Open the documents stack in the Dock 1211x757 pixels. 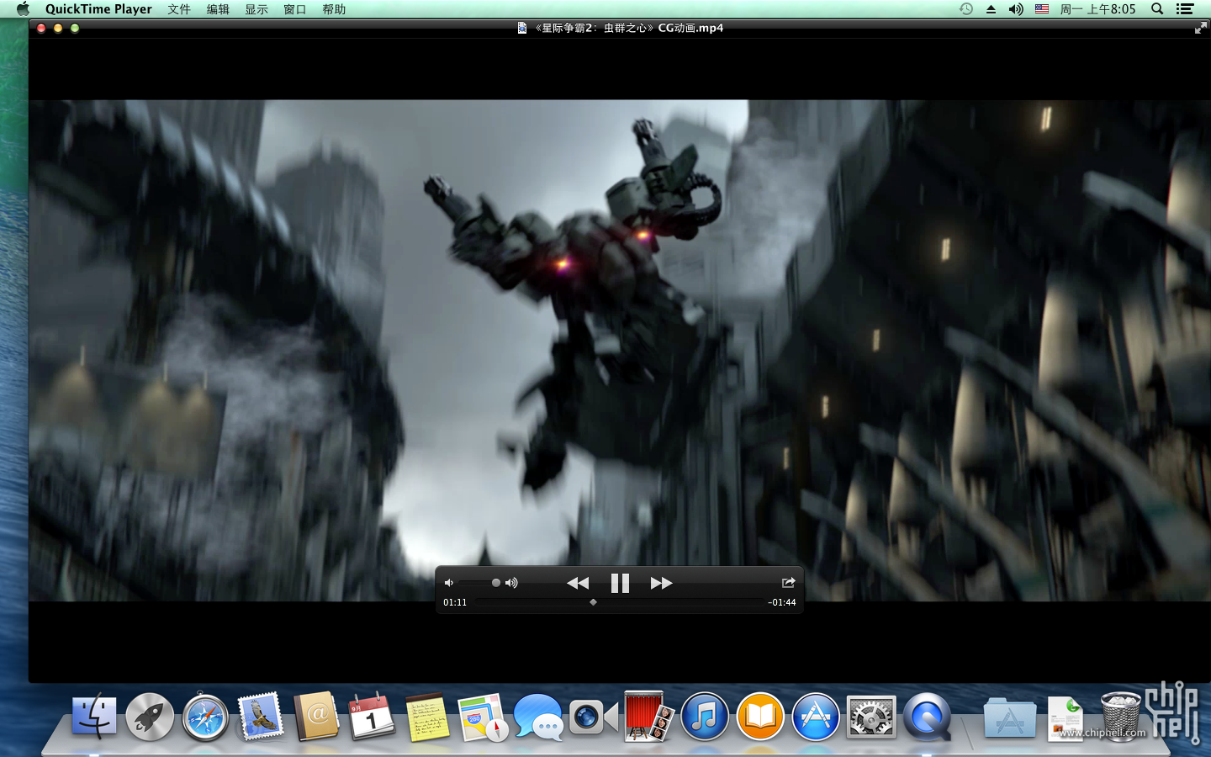[x=1066, y=717]
